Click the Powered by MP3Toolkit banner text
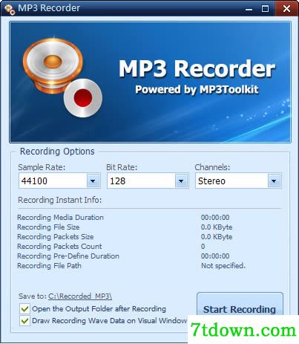This screenshot has width=299, height=344. tap(197, 90)
